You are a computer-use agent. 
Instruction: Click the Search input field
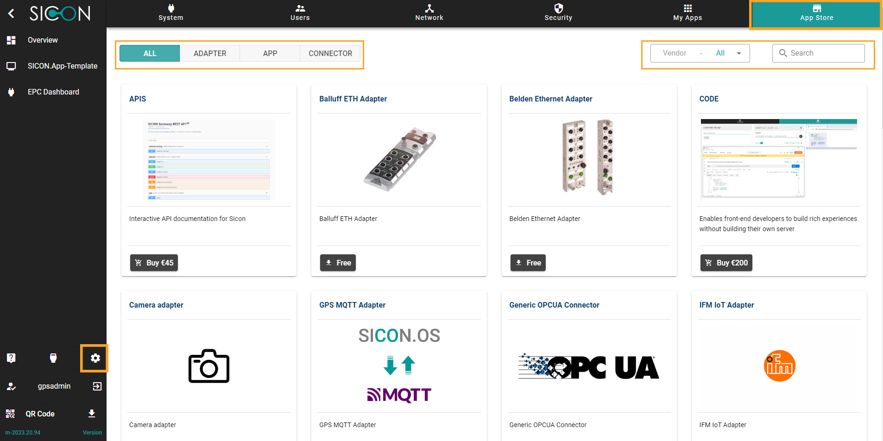(823, 53)
